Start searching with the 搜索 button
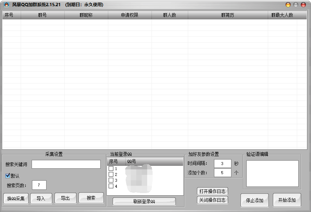311x212 pixels. (91, 198)
